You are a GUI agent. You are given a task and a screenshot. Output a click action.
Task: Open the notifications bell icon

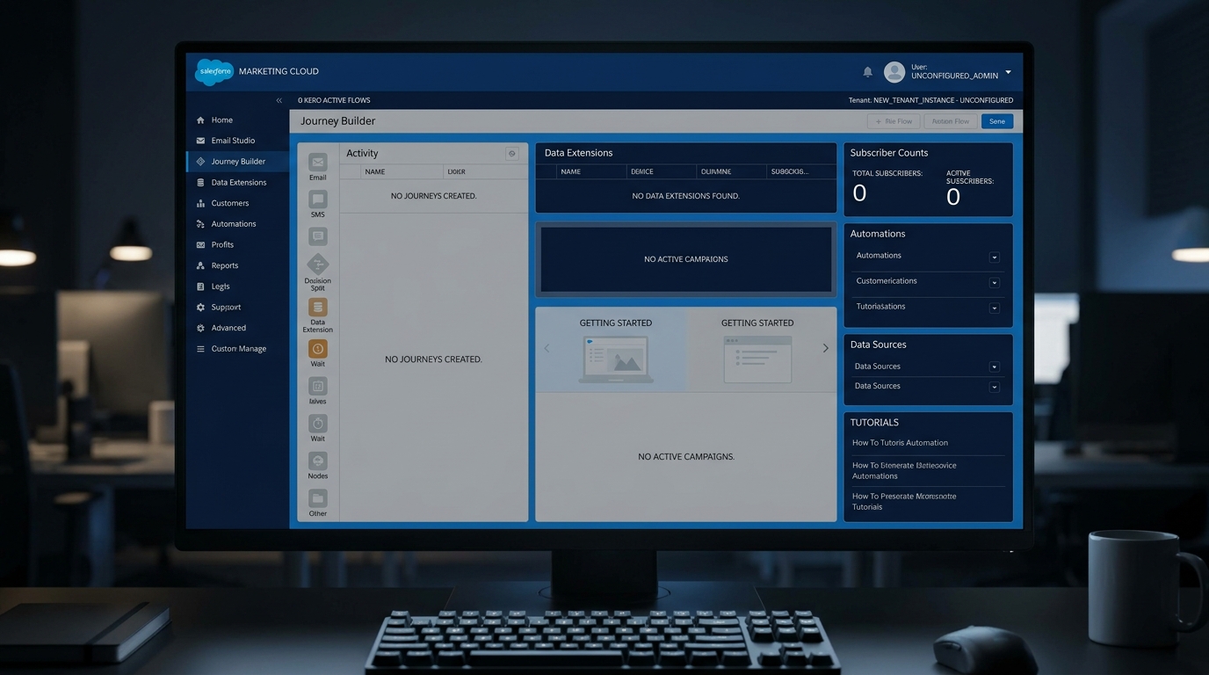click(867, 72)
